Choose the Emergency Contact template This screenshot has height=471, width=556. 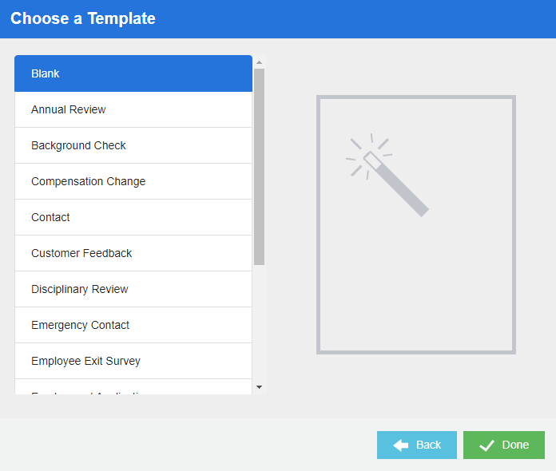[x=133, y=325]
